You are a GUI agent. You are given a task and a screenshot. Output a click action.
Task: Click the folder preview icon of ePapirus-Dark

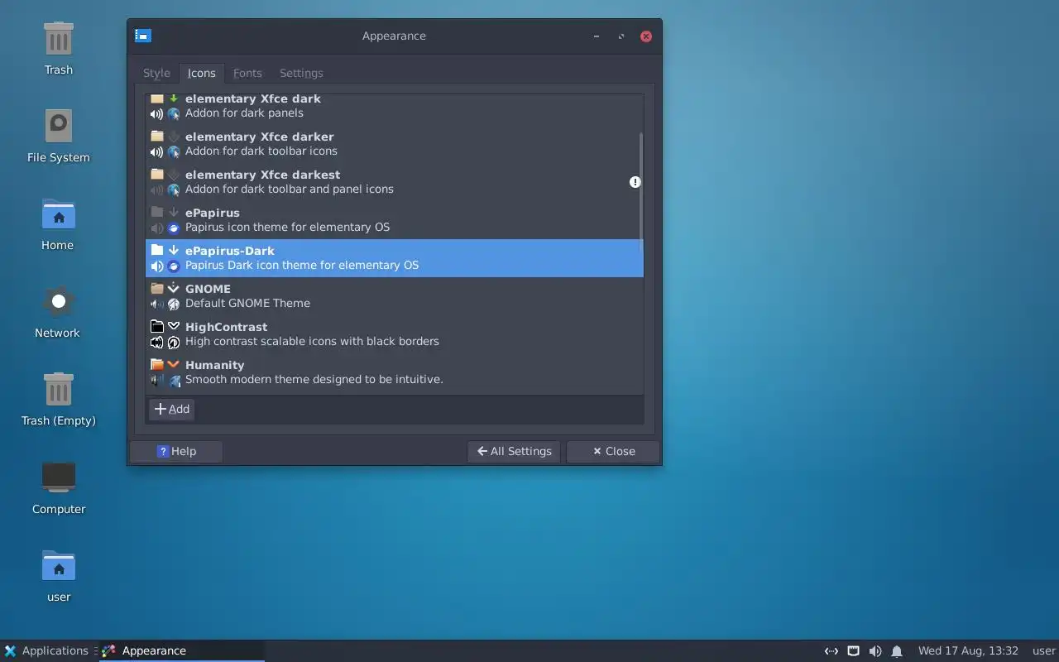tap(157, 250)
